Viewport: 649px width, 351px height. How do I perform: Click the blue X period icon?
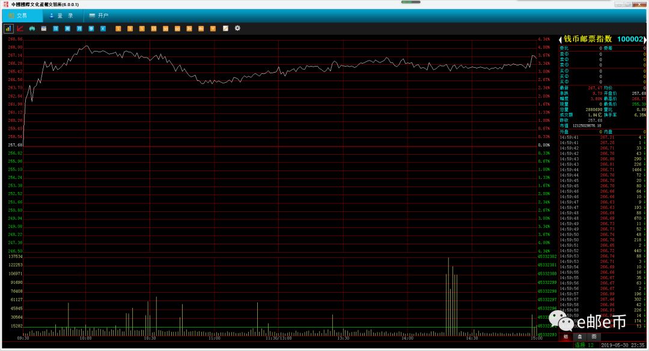click(x=103, y=29)
